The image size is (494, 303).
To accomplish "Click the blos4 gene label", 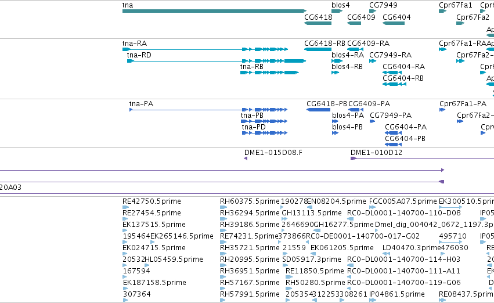I will 341,5.
